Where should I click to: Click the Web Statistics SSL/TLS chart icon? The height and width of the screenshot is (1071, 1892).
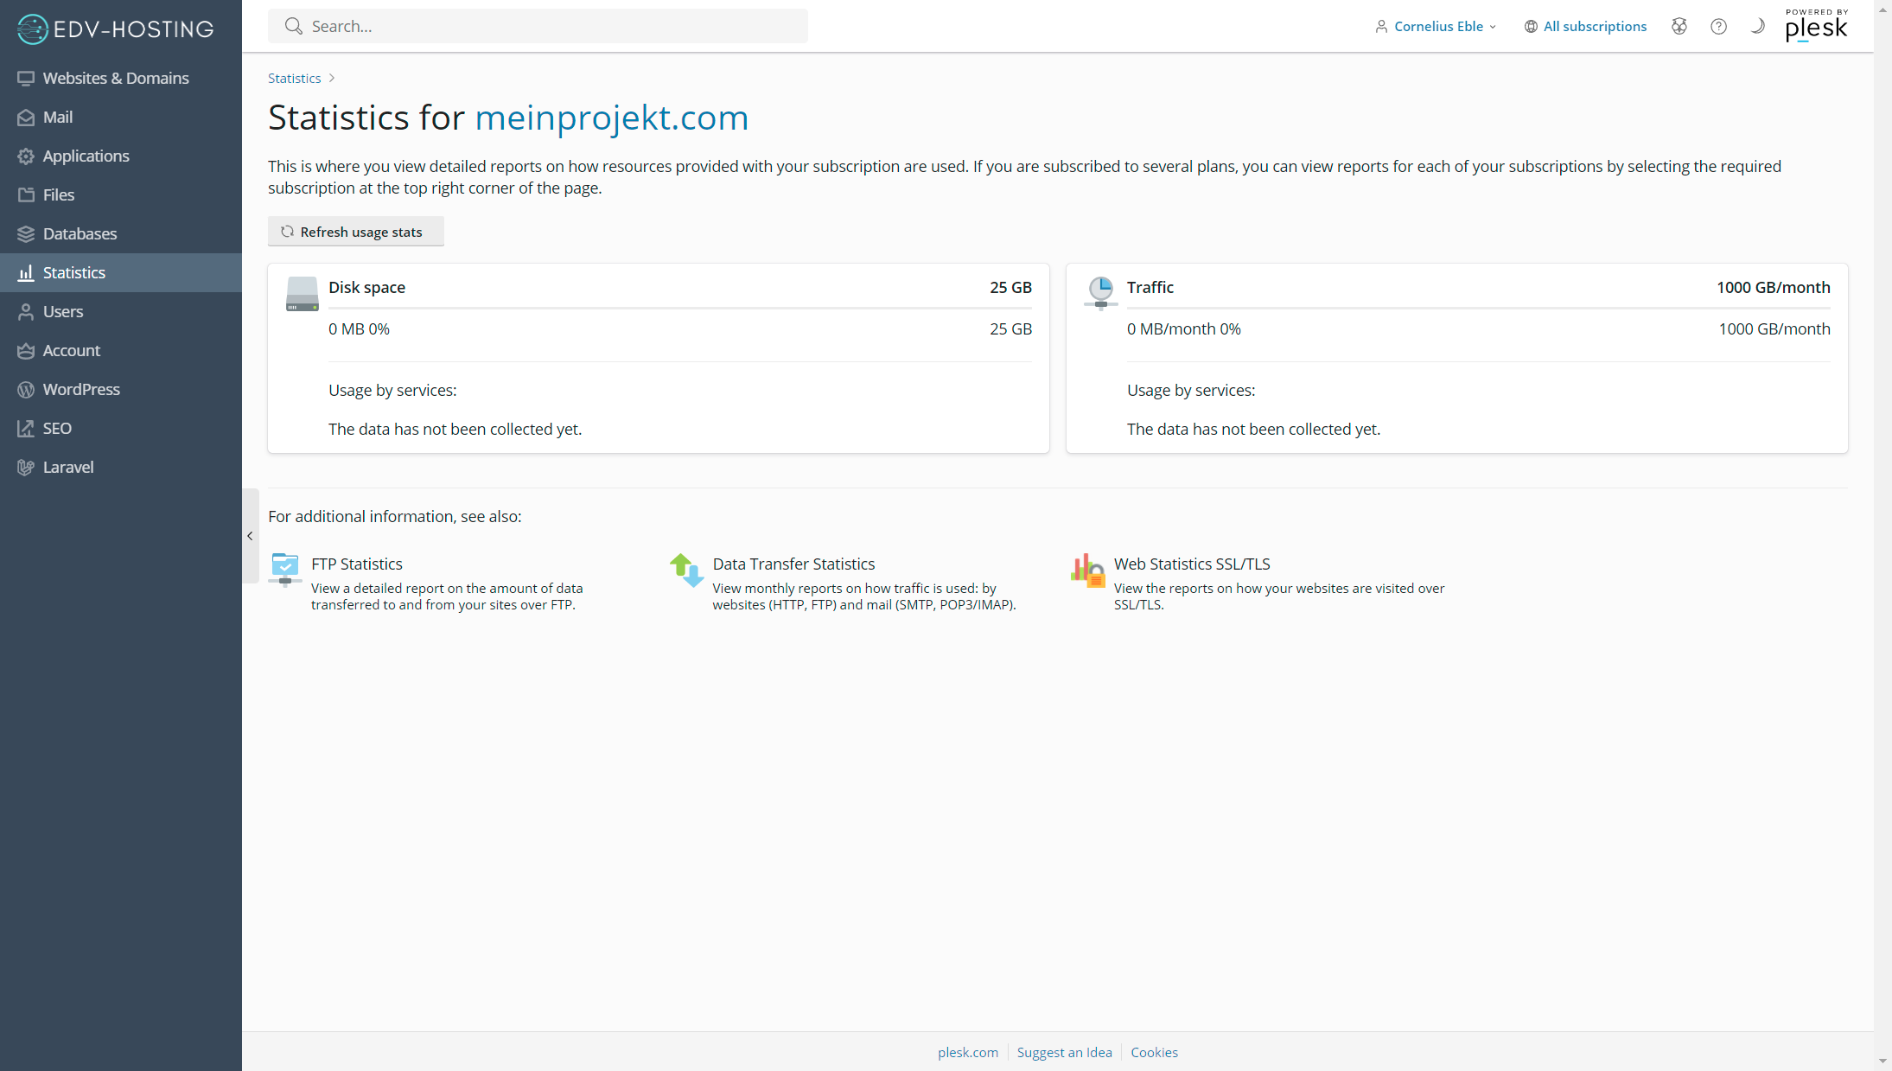(x=1087, y=570)
